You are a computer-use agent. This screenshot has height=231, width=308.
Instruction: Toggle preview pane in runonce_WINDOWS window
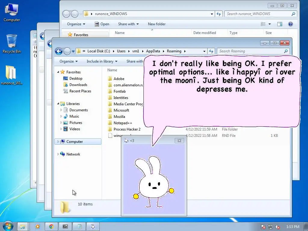point(280,24)
